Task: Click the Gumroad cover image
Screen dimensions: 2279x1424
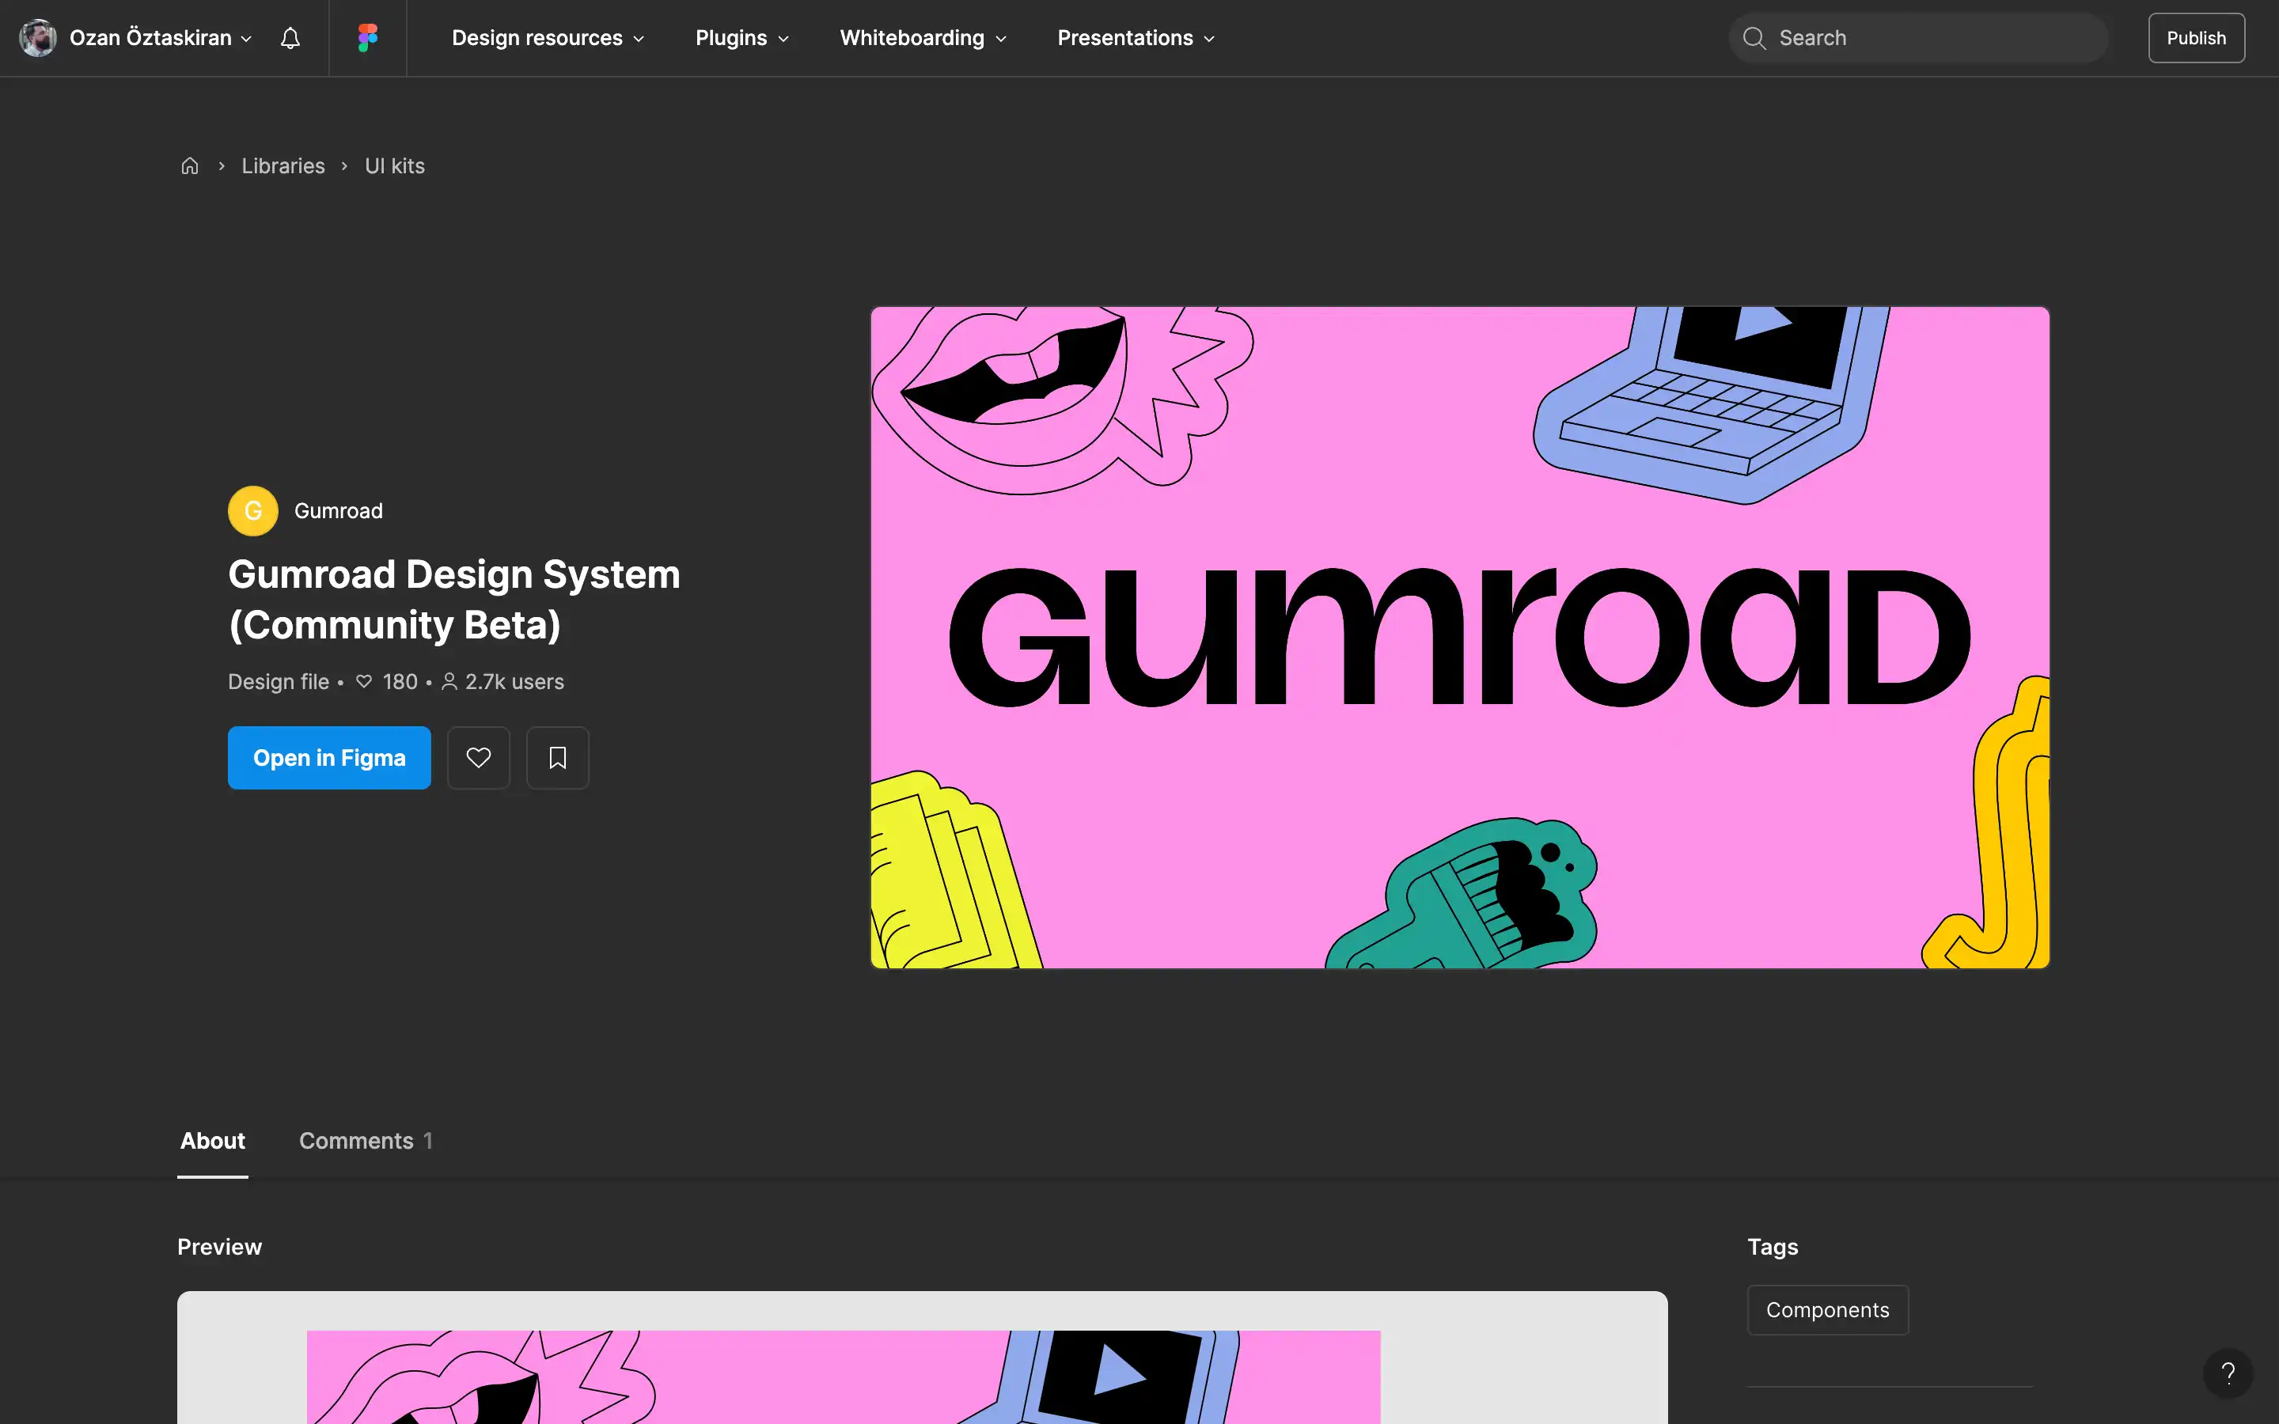Action: 1460,637
